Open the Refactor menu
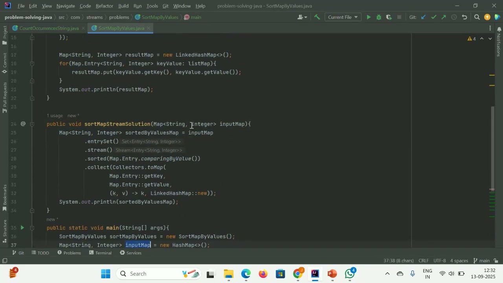Image resolution: width=503 pixels, height=283 pixels. [x=105, y=6]
